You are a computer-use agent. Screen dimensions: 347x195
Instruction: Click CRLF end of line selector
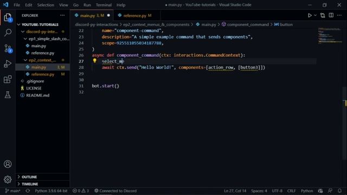(x=291, y=191)
